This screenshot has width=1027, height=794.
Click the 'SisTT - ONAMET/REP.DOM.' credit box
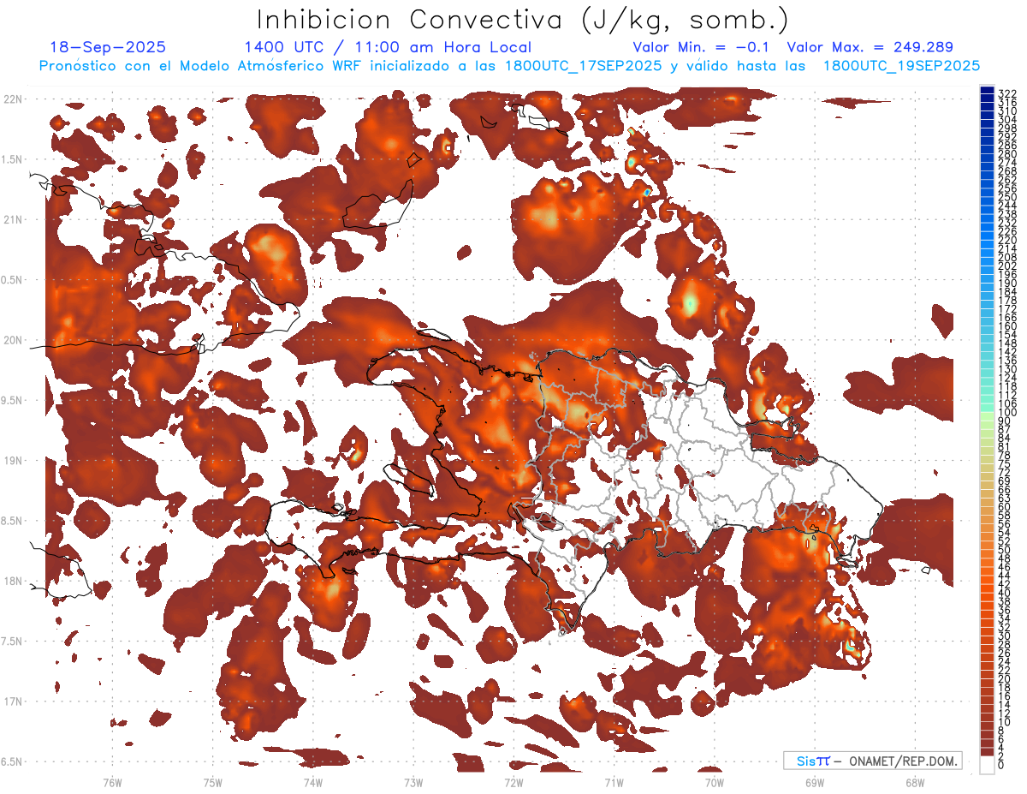coord(873,761)
